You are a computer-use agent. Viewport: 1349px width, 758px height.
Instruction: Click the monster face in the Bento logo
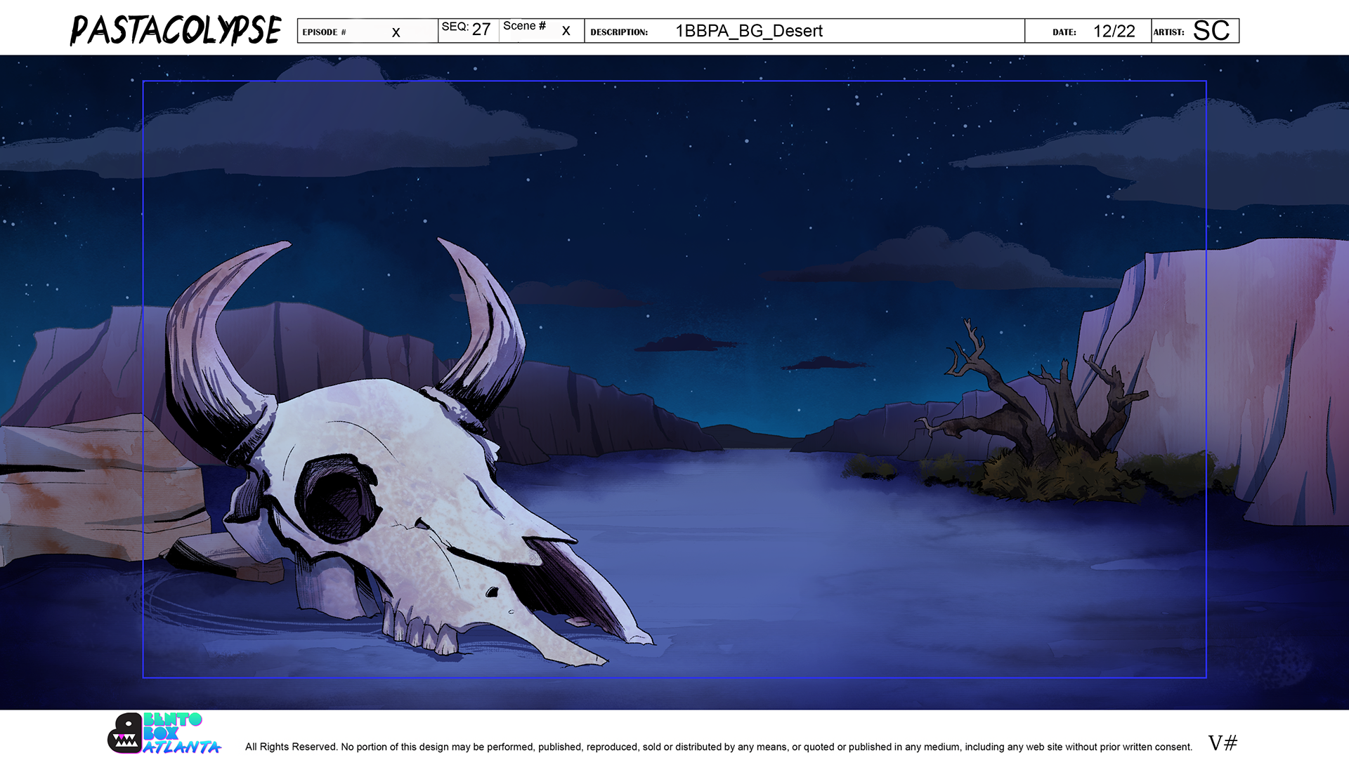125,735
